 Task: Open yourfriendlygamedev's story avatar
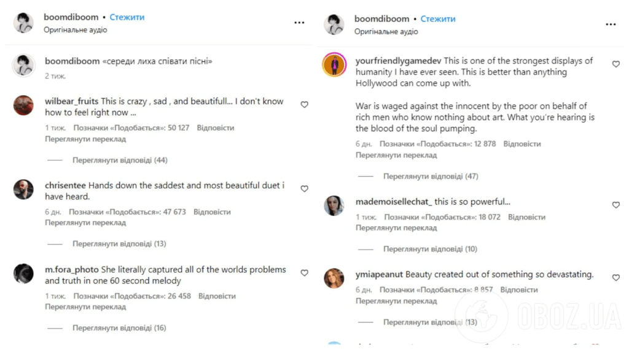tap(334, 64)
